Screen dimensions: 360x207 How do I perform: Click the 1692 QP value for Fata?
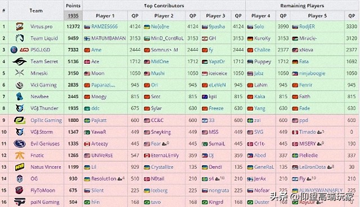(352, 61)
